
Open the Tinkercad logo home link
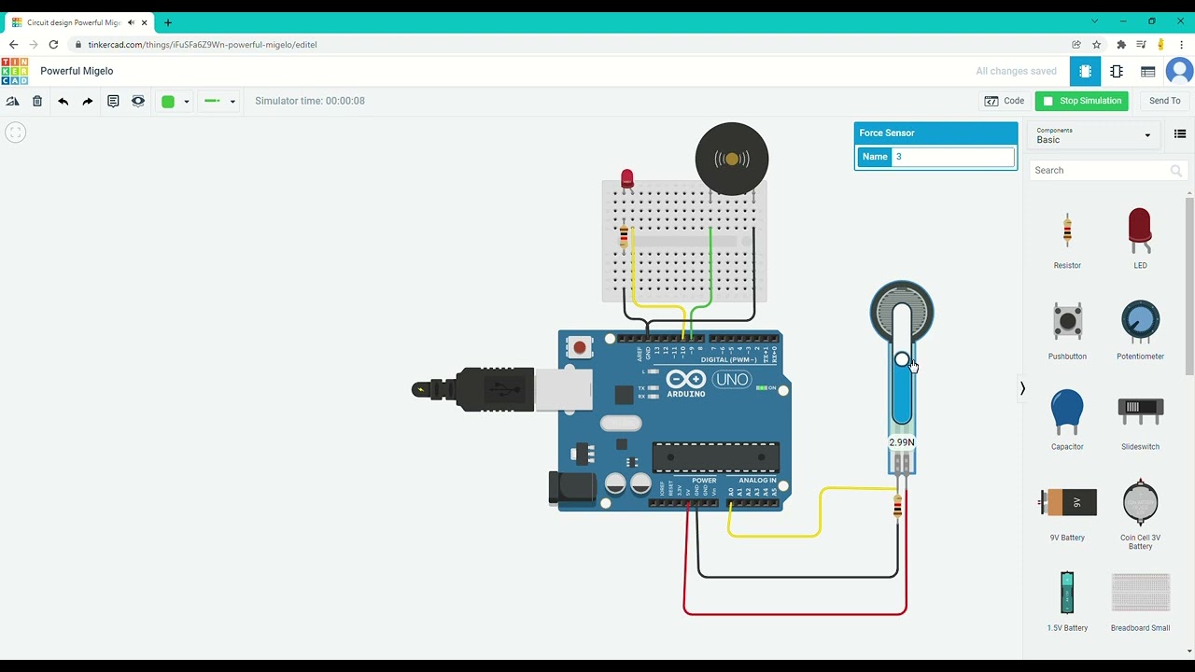pos(15,71)
